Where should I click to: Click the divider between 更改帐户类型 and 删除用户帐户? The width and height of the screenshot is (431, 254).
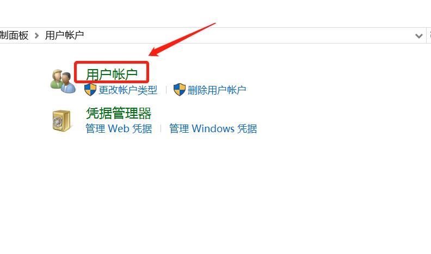166,90
